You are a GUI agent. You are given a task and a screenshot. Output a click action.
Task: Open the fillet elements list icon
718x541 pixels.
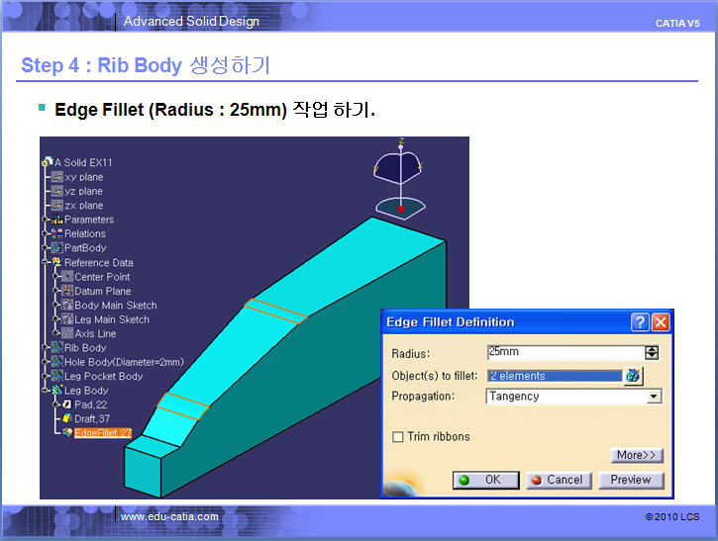[x=632, y=376]
